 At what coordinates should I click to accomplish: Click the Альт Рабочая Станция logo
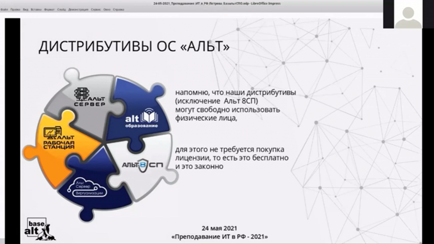coord(58,138)
